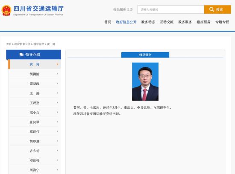Click the leader portrait photo

click(145, 81)
